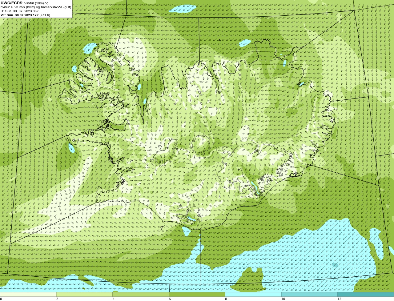Image resolution: width=394 pixels, height=301 pixels.
Task: Click the 'UWC/ECDS: Vindur (10m) og' title line
Action: click(x=25, y=3)
